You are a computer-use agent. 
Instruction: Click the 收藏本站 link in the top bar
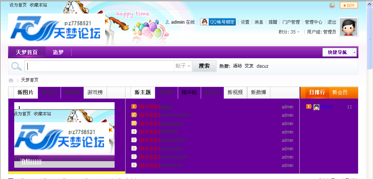[x=38, y=5]
